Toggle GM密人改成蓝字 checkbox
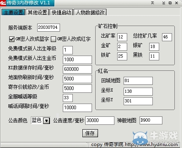This screenshot has height=148, width=182. click(12, 39)
